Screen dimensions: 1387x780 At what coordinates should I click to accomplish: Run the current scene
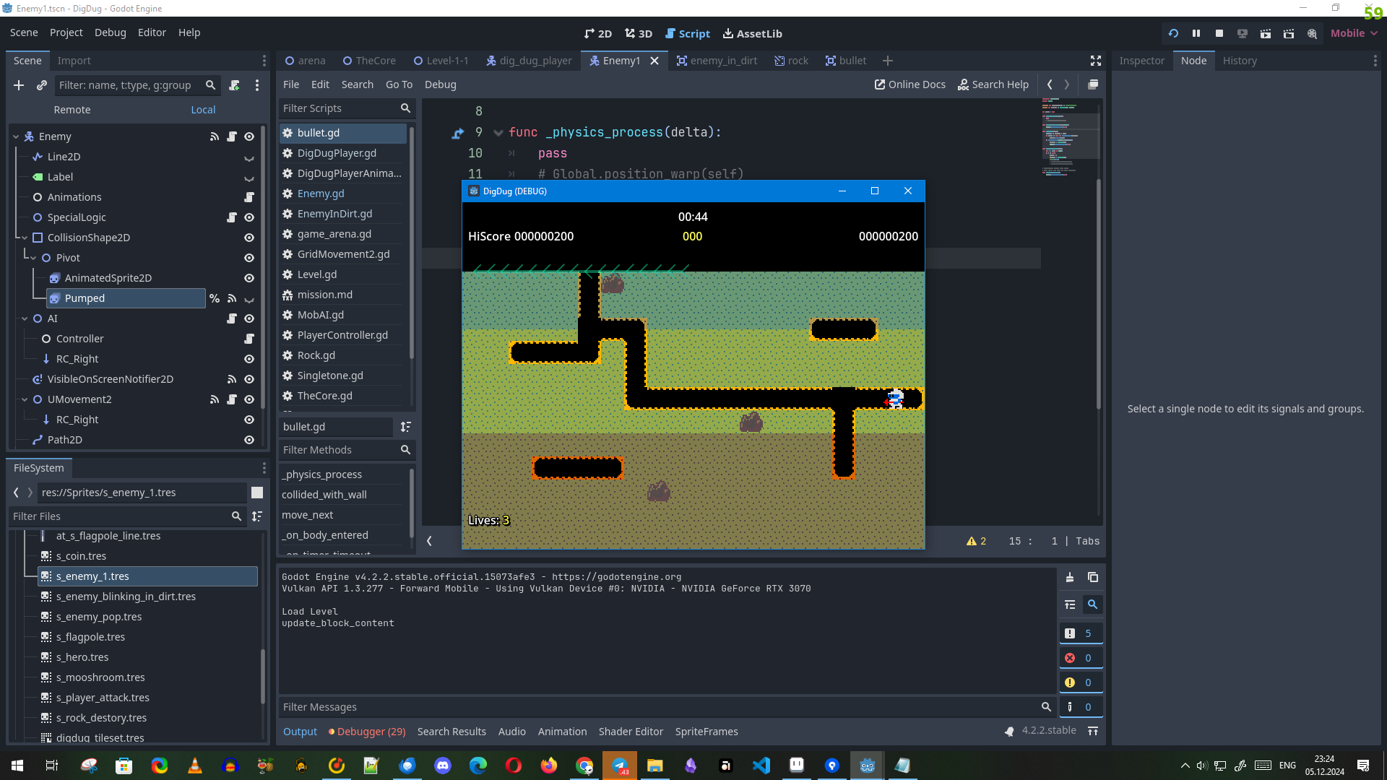click(x=1266, y=33)
